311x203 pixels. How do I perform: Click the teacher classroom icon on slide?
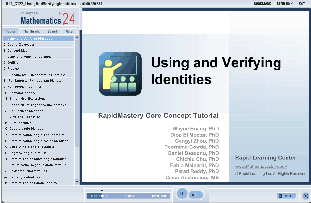click(x=120, y=74)
